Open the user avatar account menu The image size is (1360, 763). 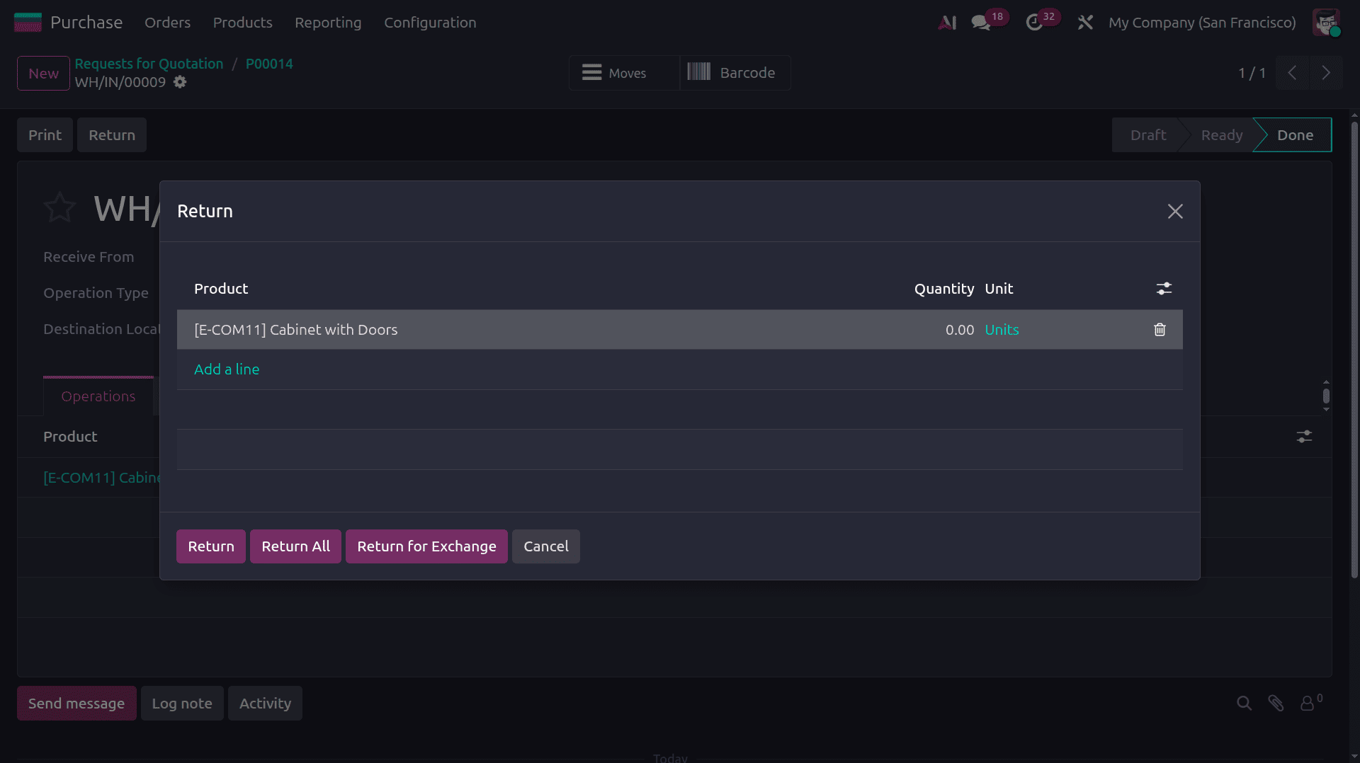(1325, 22)
